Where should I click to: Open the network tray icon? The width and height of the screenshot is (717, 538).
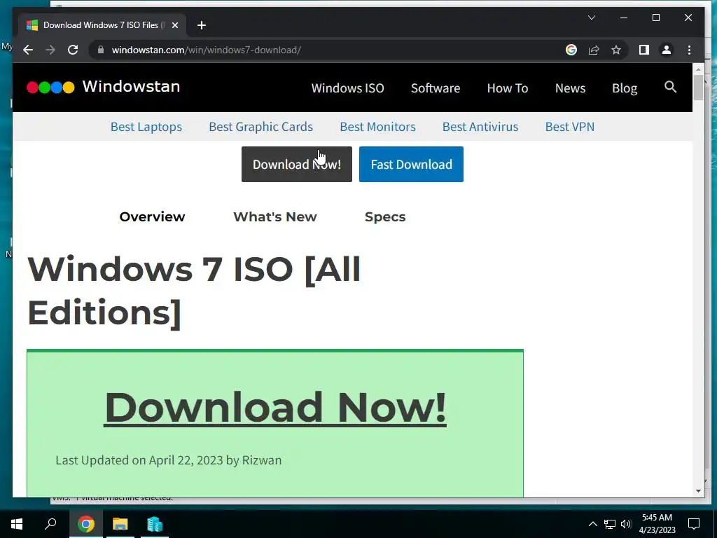pos(610,524)
